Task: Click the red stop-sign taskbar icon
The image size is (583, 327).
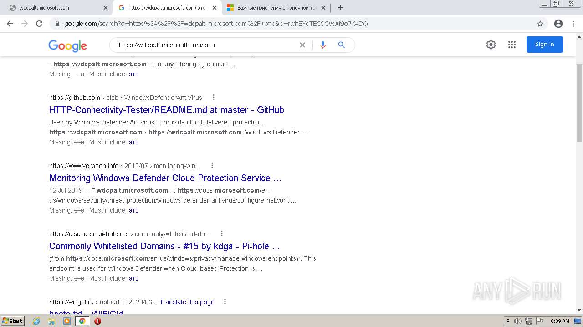Action: point(97,321)
